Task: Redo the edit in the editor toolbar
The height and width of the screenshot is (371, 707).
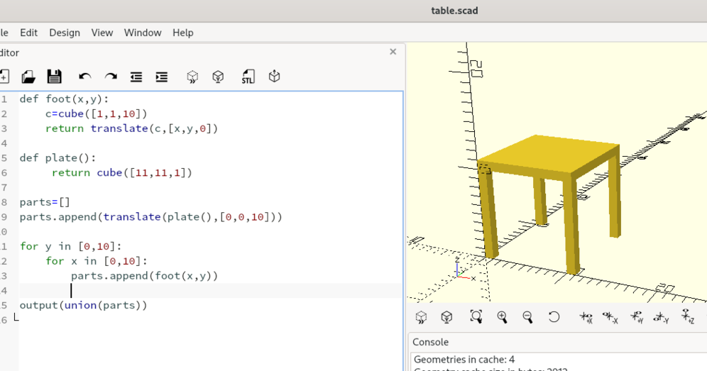Action: (x=111, y=77)
